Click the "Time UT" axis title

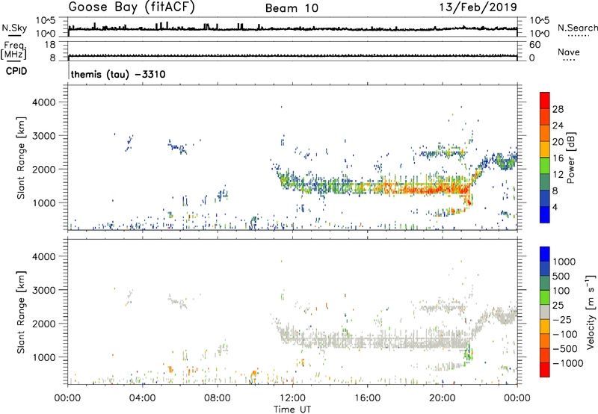coord(292,410)
